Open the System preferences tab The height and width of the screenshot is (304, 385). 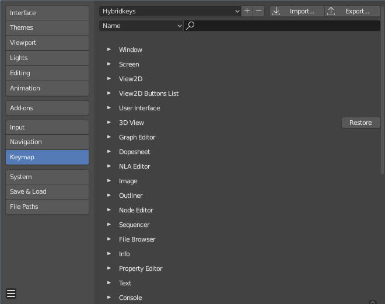(x=47, y=177)
